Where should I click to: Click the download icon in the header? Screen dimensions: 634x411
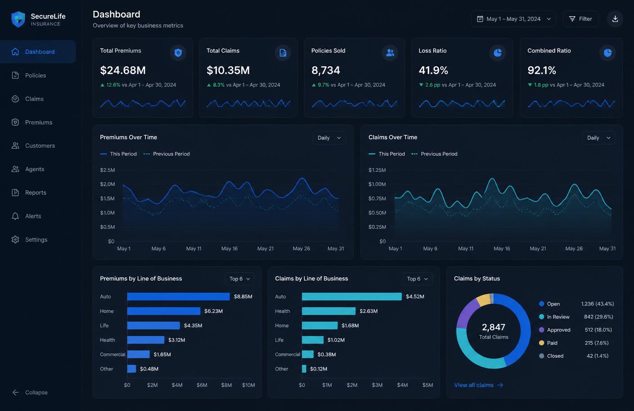(615, 19)
